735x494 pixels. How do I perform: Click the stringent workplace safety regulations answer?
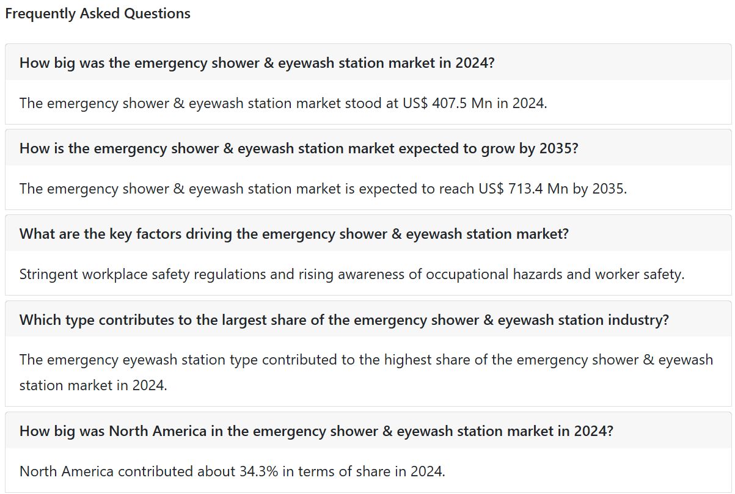click(352, 274)
